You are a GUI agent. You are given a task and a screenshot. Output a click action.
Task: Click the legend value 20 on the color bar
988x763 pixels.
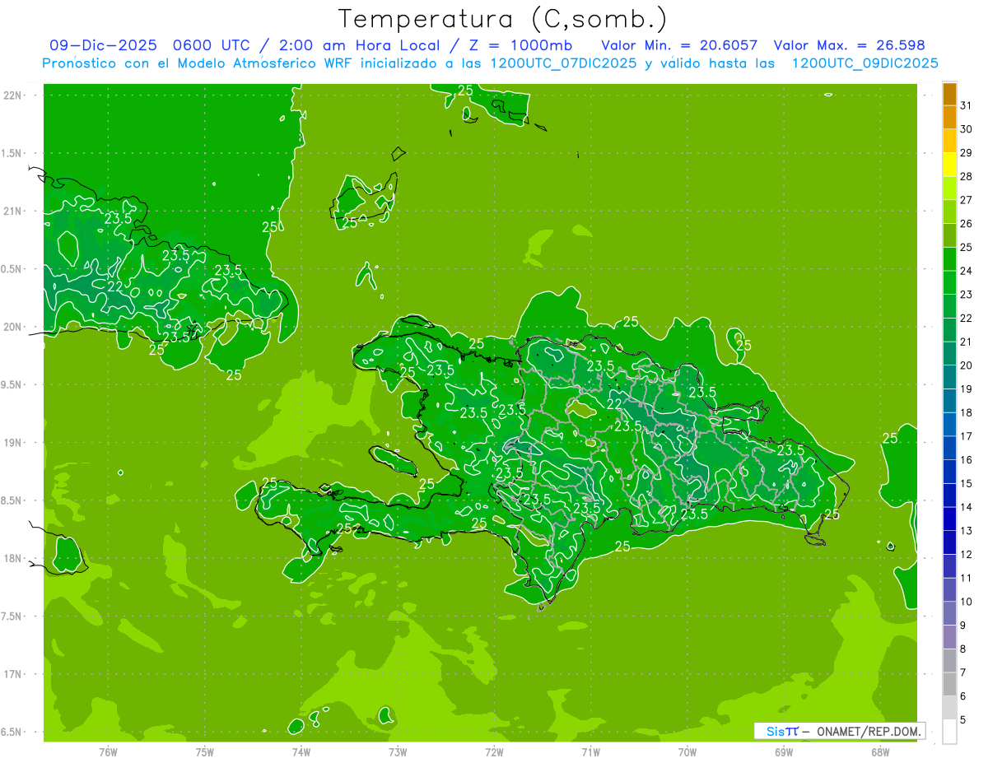[x=966, y=365]
